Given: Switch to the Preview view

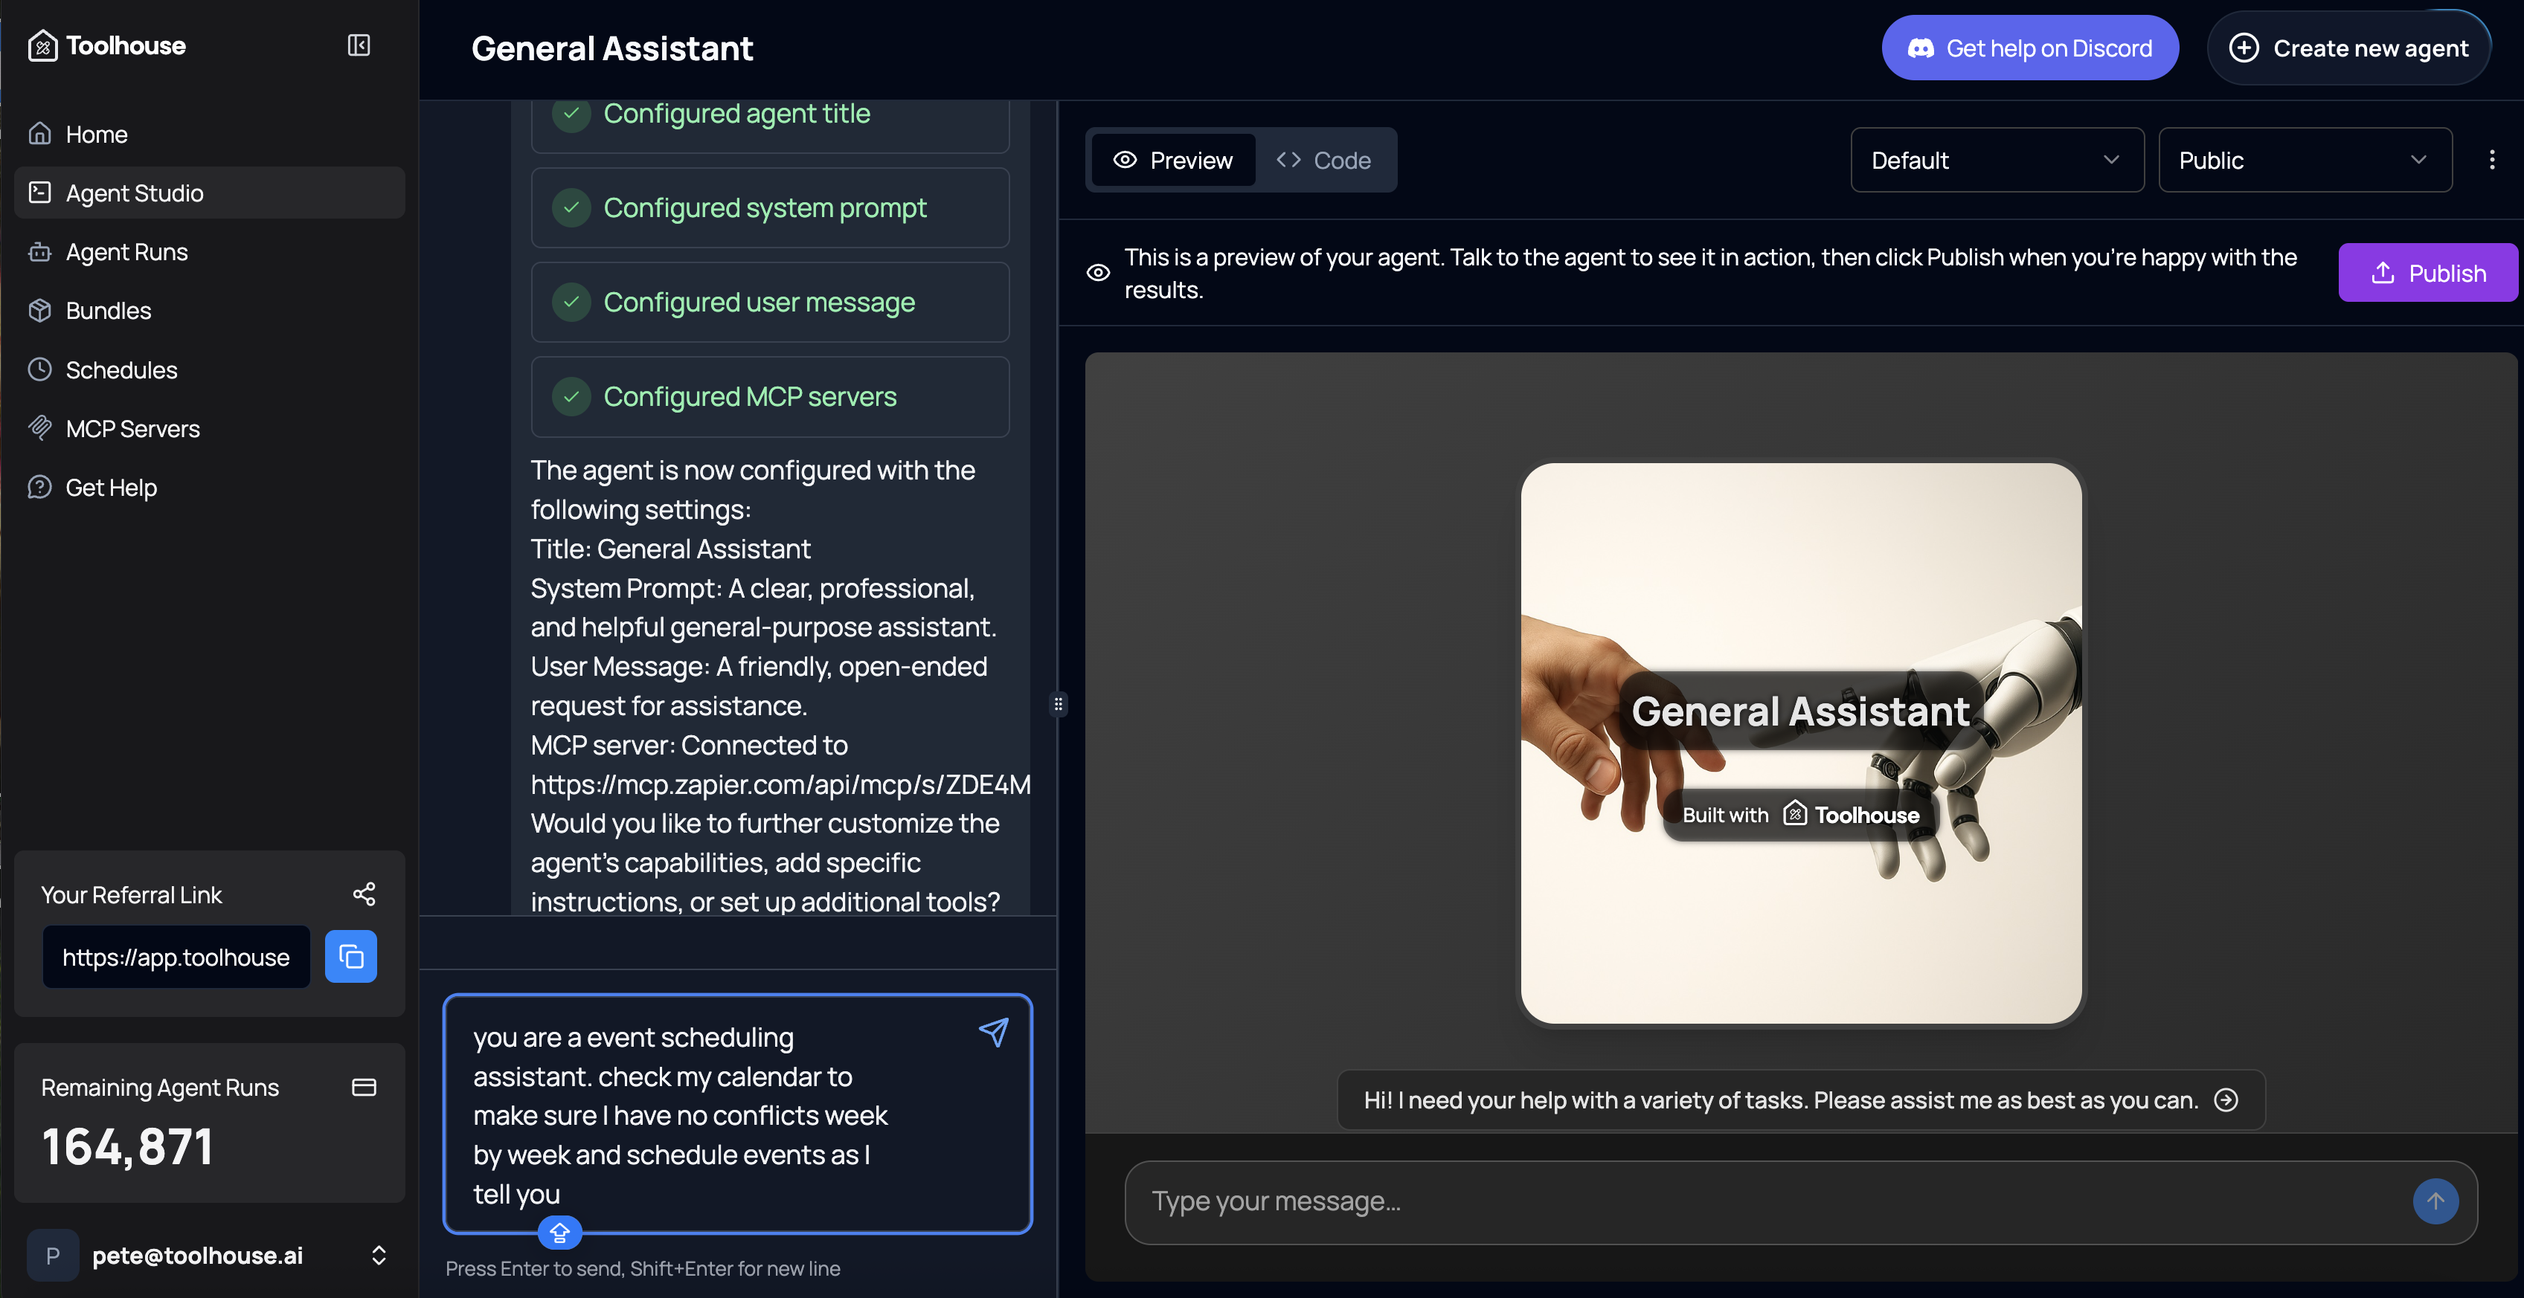Looking at the screenshot, I should pyautogui.click(x=1173, y=160).
